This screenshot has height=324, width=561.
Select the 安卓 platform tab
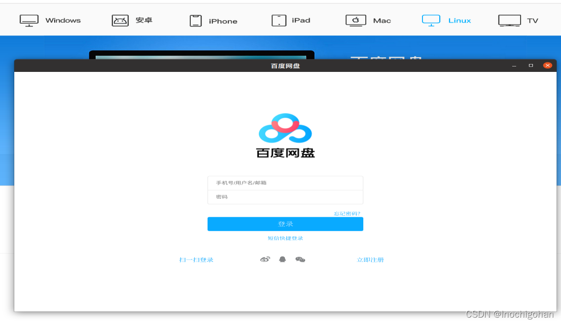coord(132,21)
